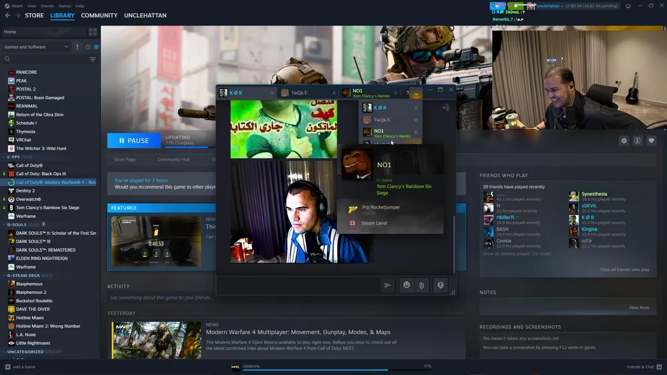The height and width of the screenshot is (375, 667).
Task: Click the chat message input field
Action: click(300, 285)
